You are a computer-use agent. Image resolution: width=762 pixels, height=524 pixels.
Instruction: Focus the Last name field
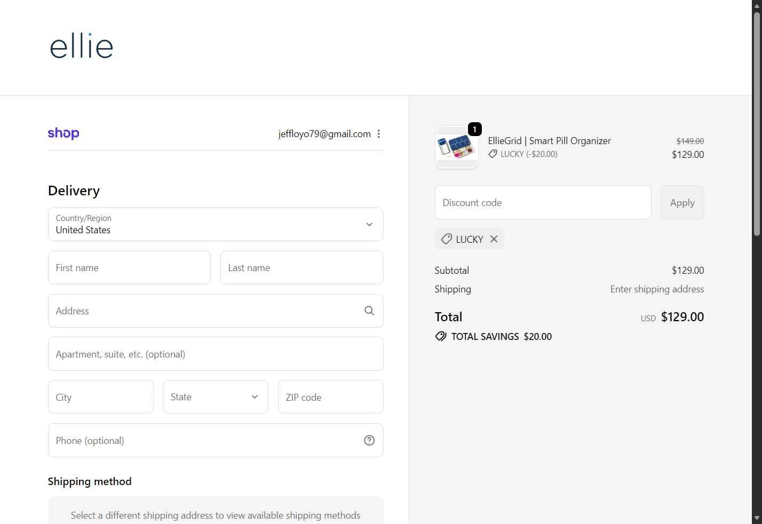click(302, 268)
